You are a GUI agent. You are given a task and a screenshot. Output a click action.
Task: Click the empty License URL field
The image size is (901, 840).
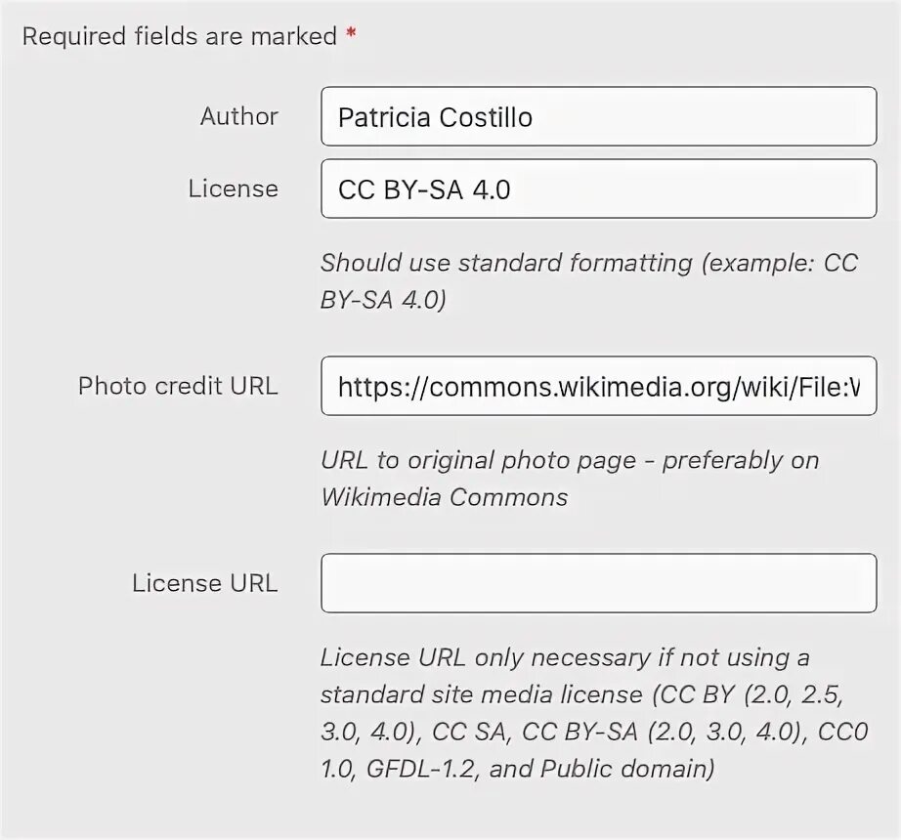(x=598, y=584)
